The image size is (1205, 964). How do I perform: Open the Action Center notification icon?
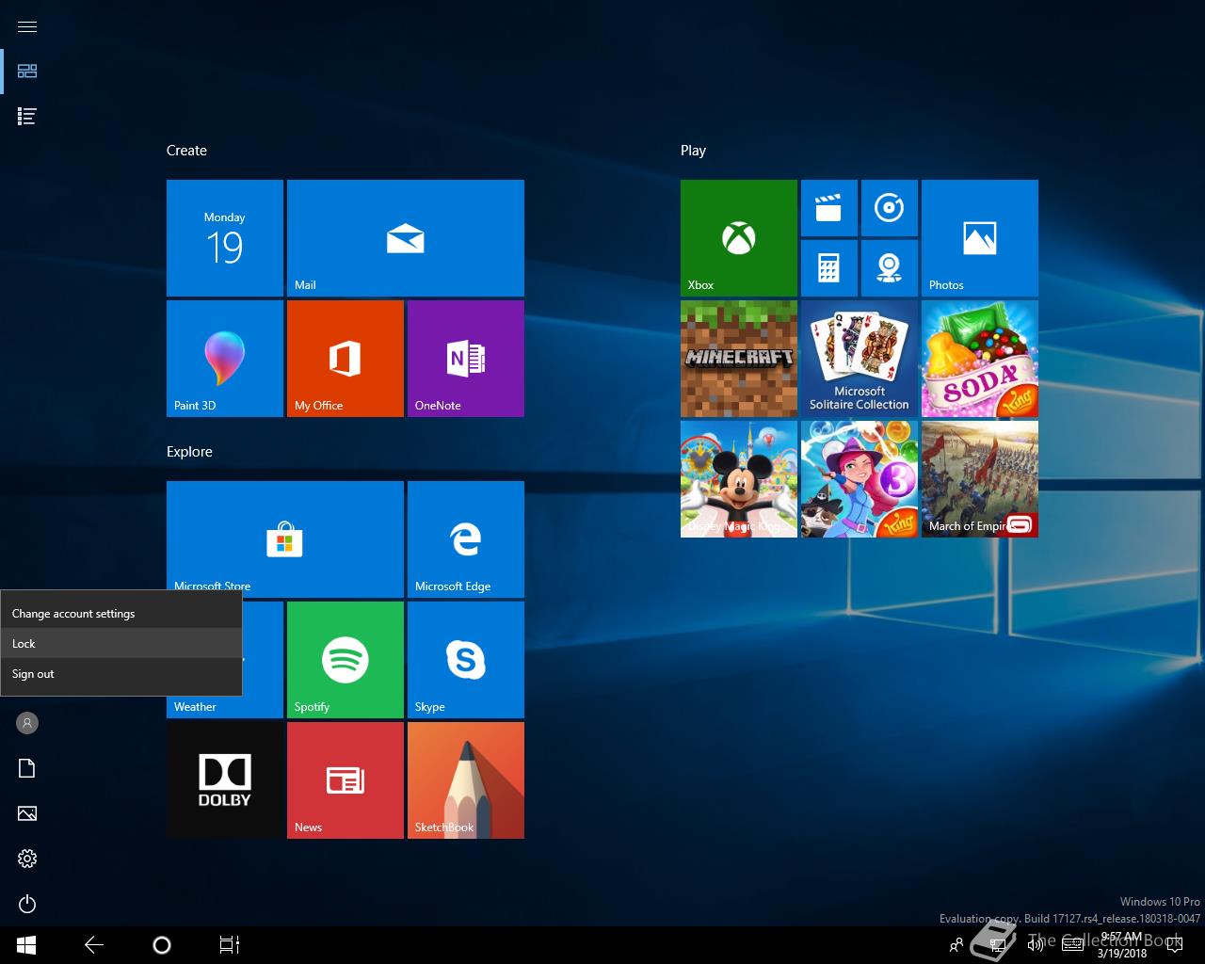(x=1174, y=945)
